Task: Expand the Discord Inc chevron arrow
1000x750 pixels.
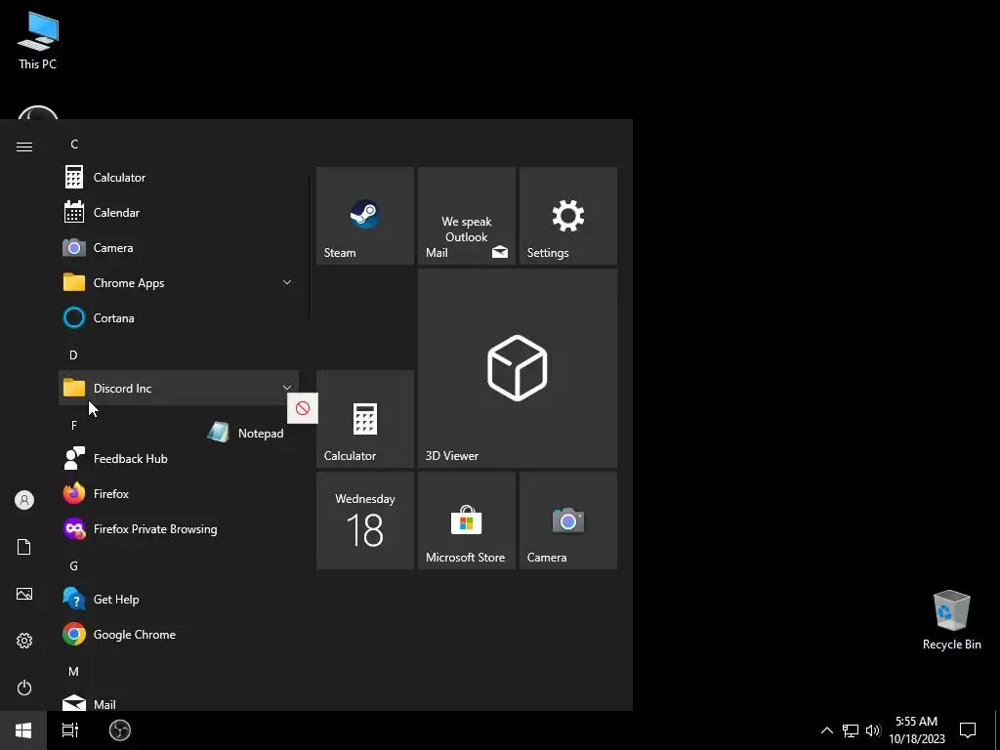Action: click(x=287, y=387)
